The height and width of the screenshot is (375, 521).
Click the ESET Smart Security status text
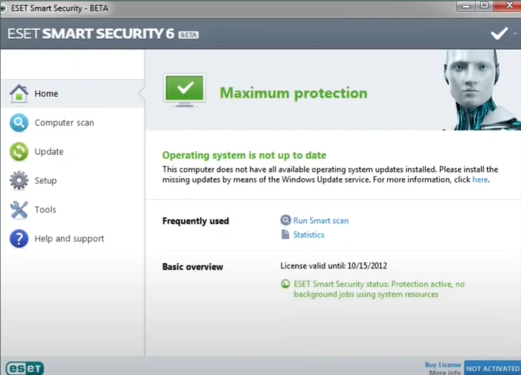378,289
